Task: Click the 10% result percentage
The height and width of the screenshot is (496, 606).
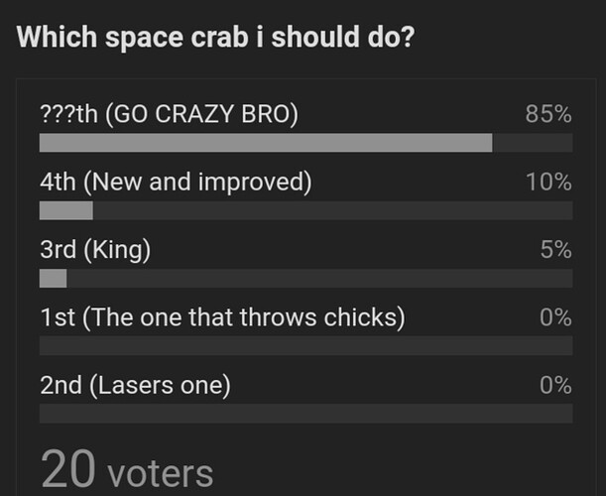Action: [x=549, y=183]
